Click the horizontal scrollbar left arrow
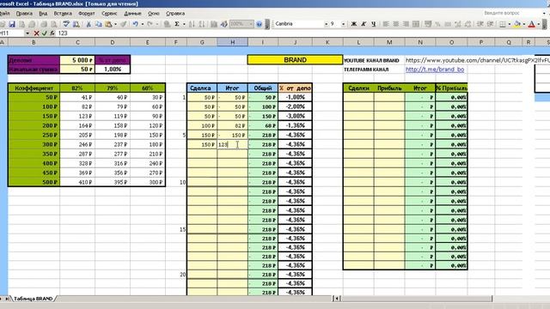This screenshot has height=309, width=550. pyautogui.click(x=337, y=299)
